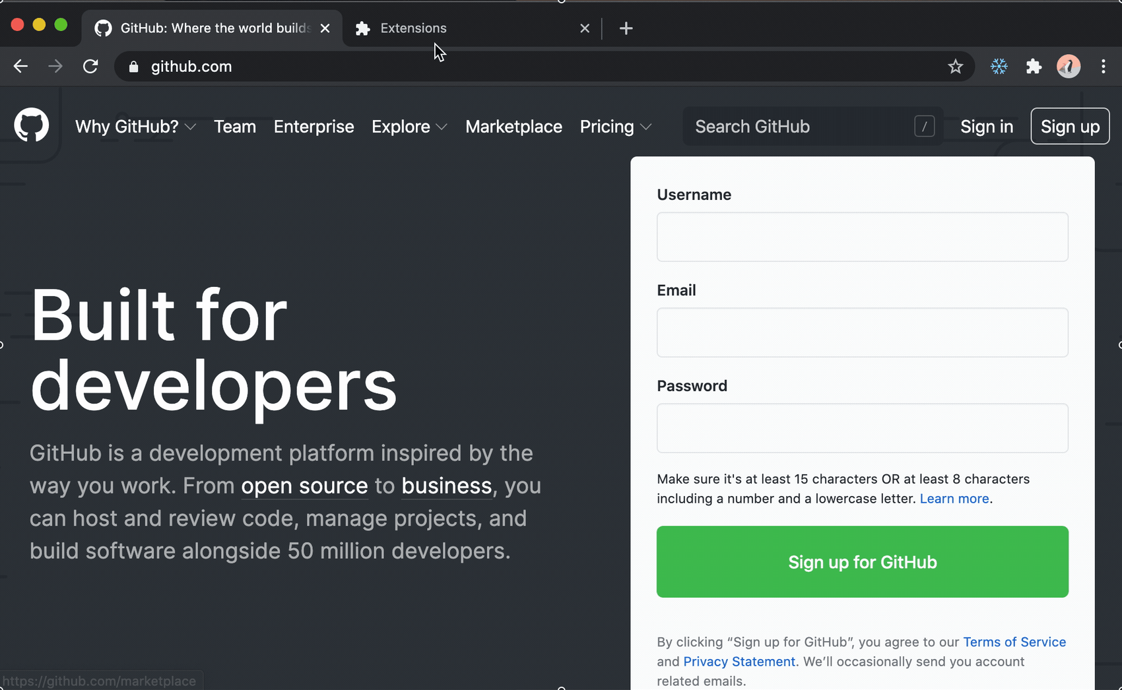Follow the business link
This screenshot has width=1122, height=690.
[x=447, y=486]
